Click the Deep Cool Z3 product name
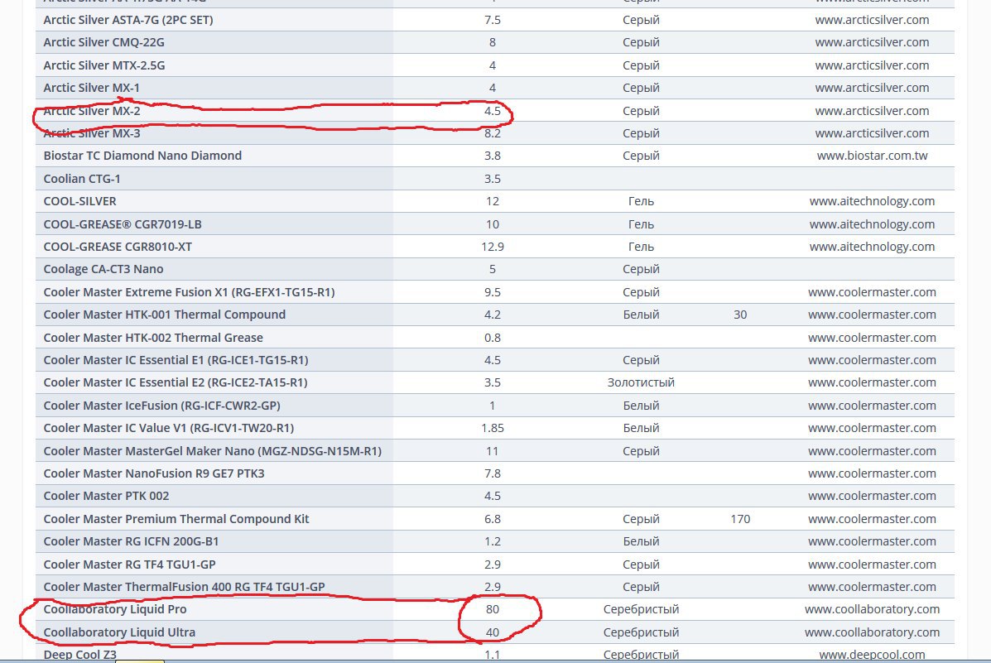The width and height of the screenshot is (991, 663). pos(79,655)
